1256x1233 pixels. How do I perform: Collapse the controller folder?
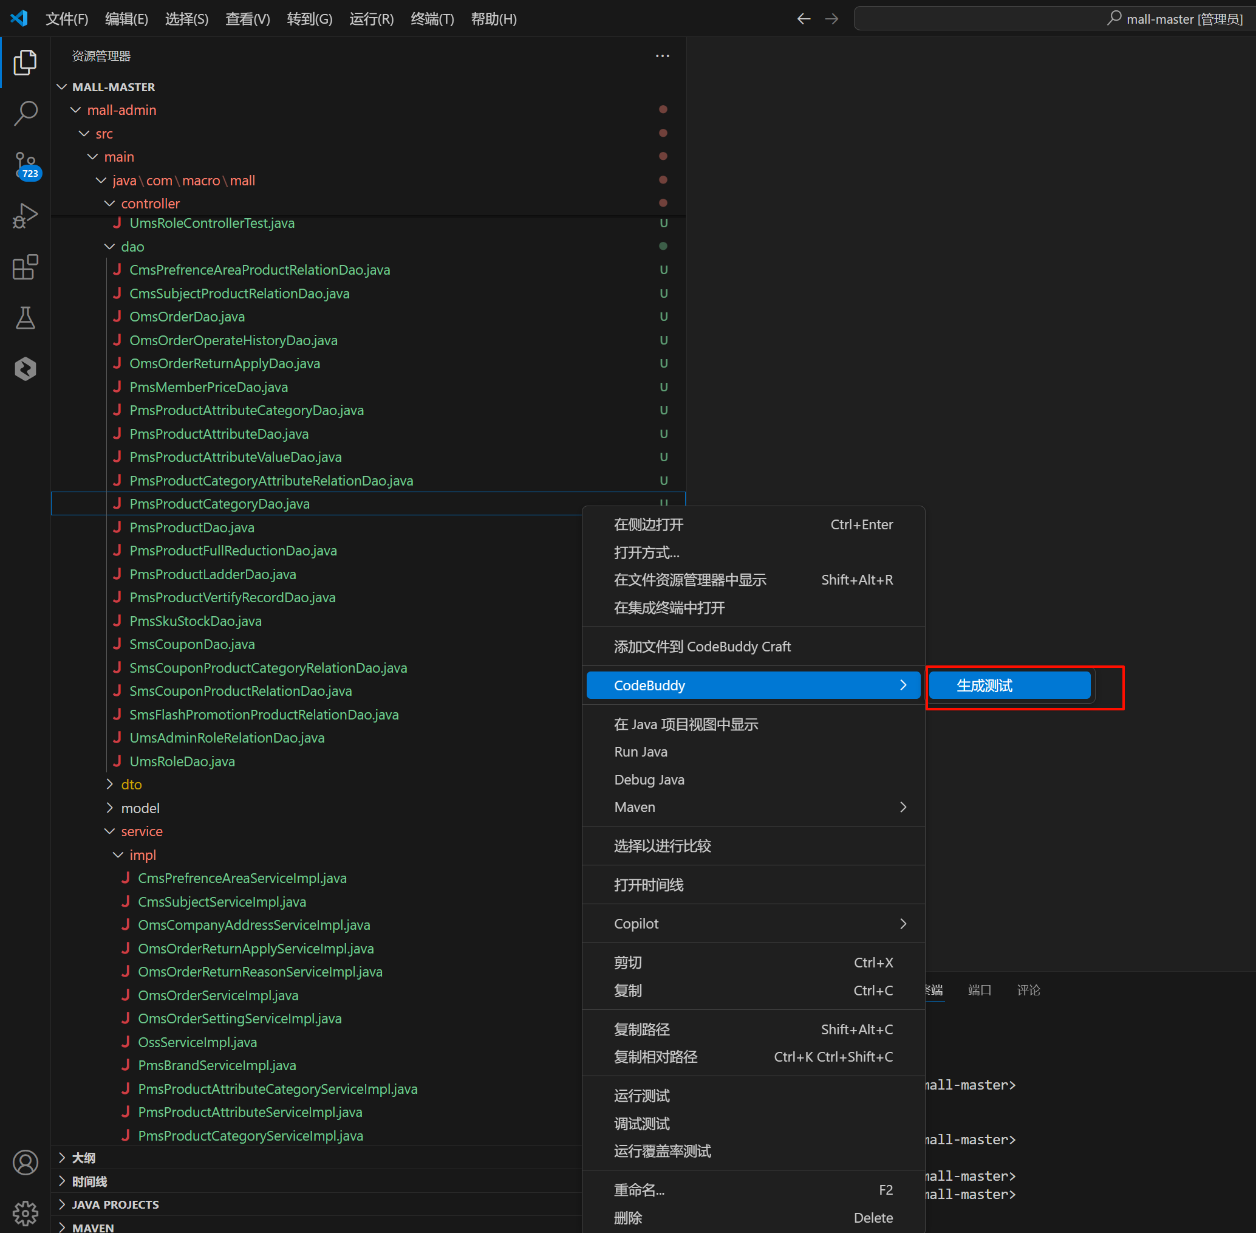coord(367,204)
